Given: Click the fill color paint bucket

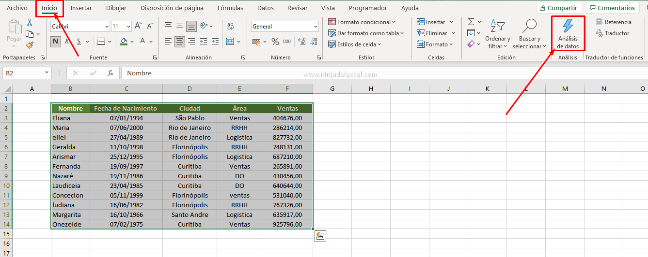Looking at the screenshot, I should coord(124,42).
